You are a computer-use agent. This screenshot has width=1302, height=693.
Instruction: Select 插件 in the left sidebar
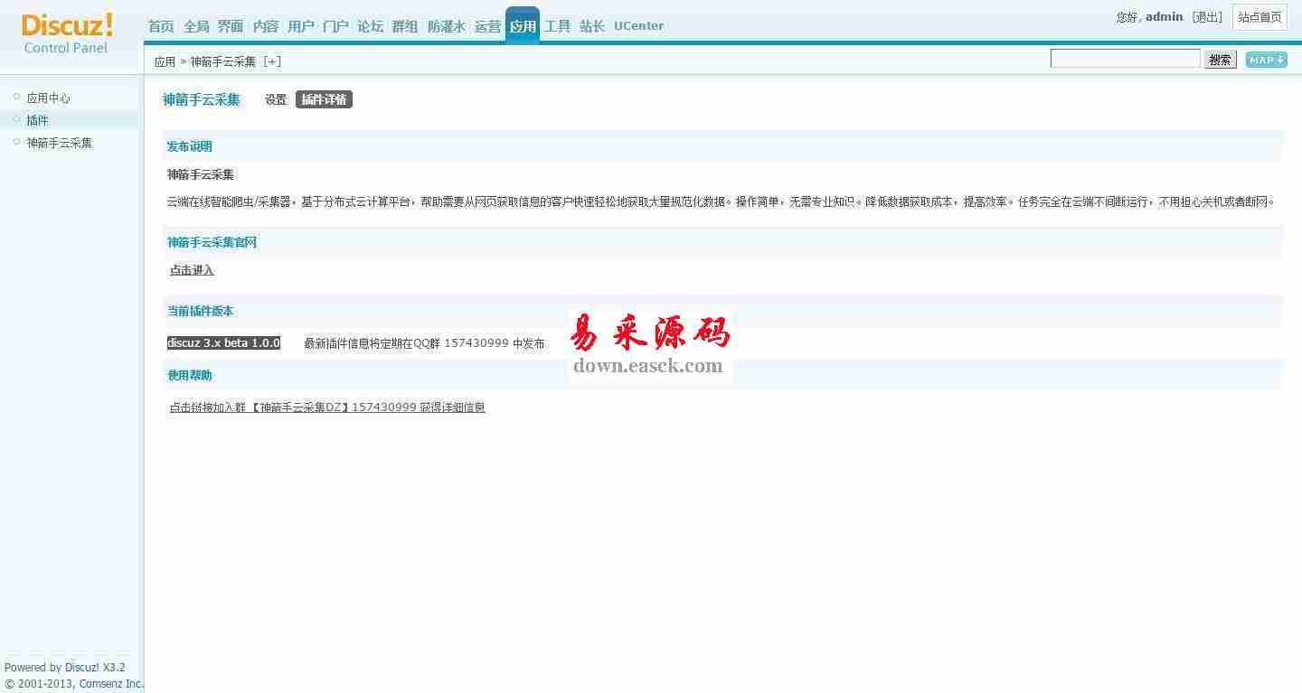pyautogui.click(x=37, y=120)
